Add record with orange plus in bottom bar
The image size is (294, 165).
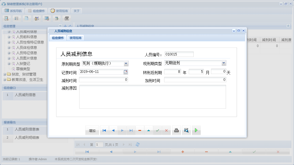(183, 152)
